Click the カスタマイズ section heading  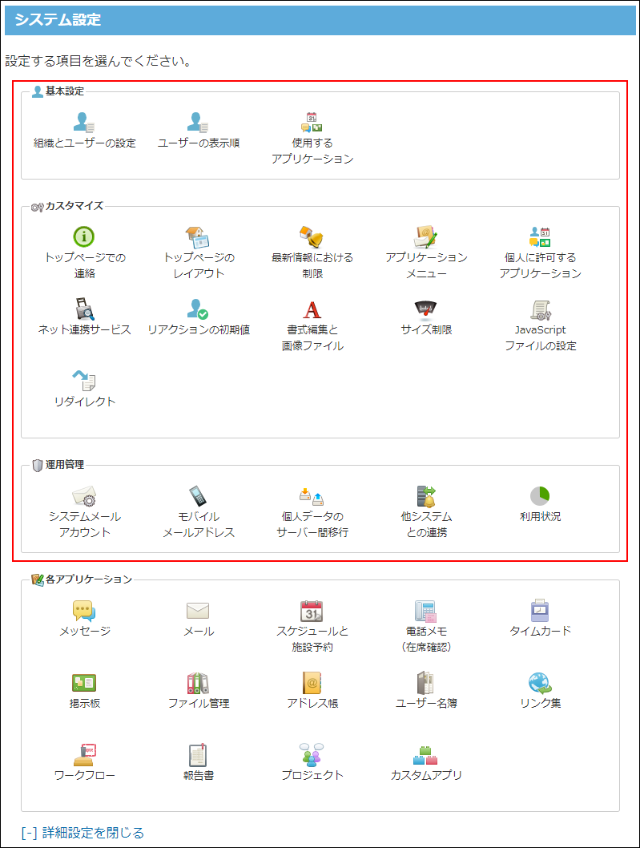[74, 205]
